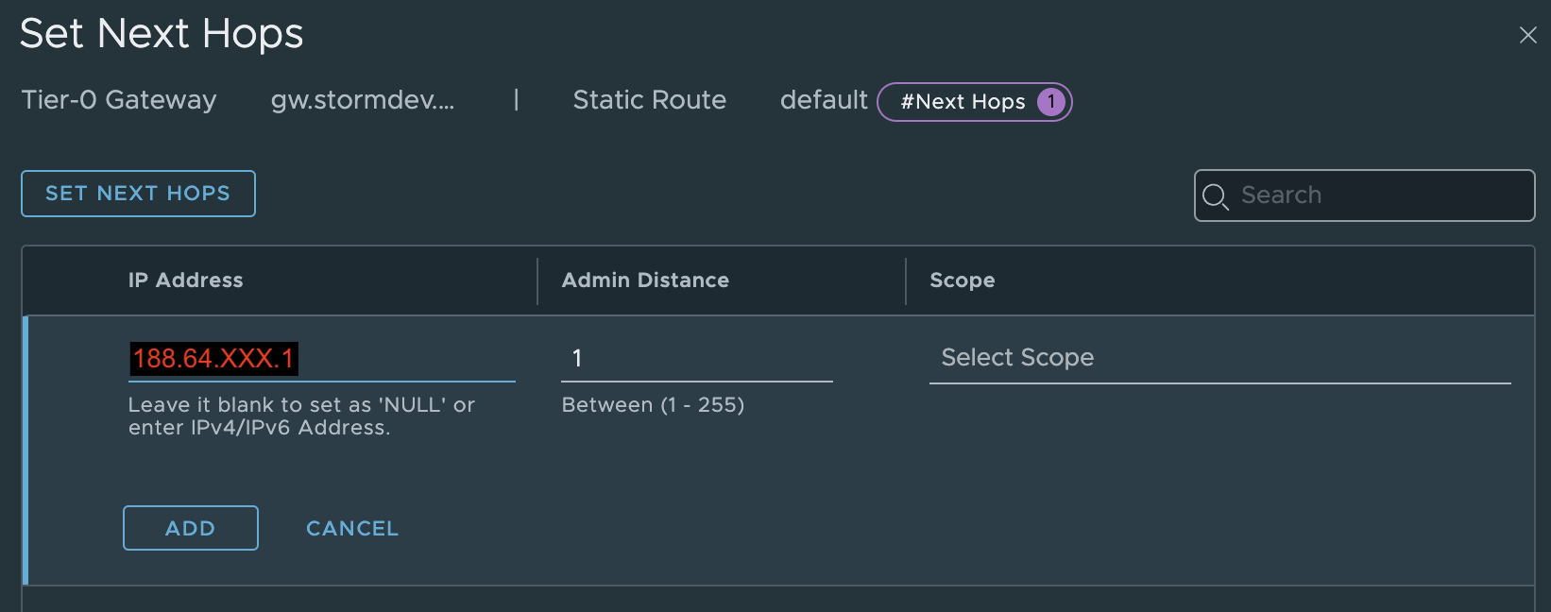Viewport: 1551px width, 612px height.
Task: Click the default route name
Action: [824, 100]
